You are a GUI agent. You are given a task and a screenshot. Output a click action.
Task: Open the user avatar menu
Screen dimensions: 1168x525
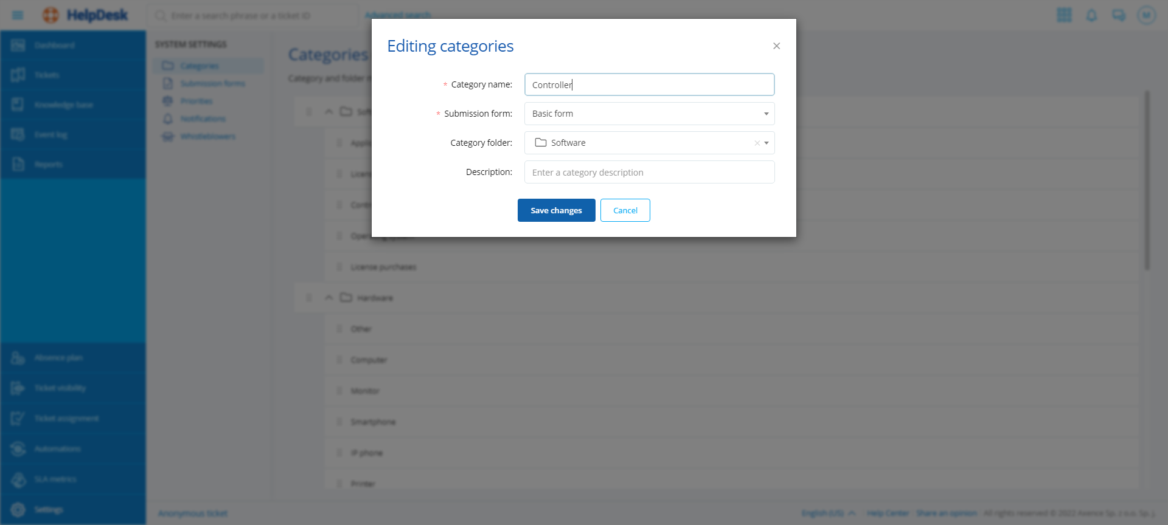1146,15
